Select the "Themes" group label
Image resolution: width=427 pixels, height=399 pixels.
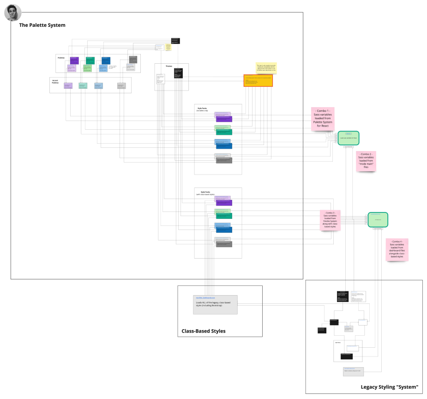tap(169, 66)
